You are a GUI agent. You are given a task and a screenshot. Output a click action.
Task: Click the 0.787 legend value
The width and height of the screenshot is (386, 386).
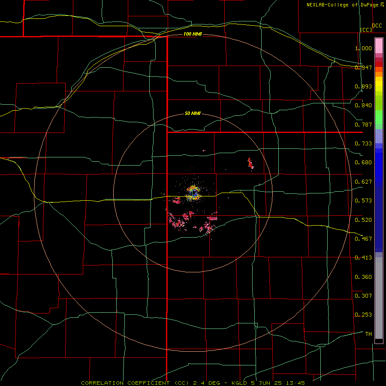[x=363, y=124]
